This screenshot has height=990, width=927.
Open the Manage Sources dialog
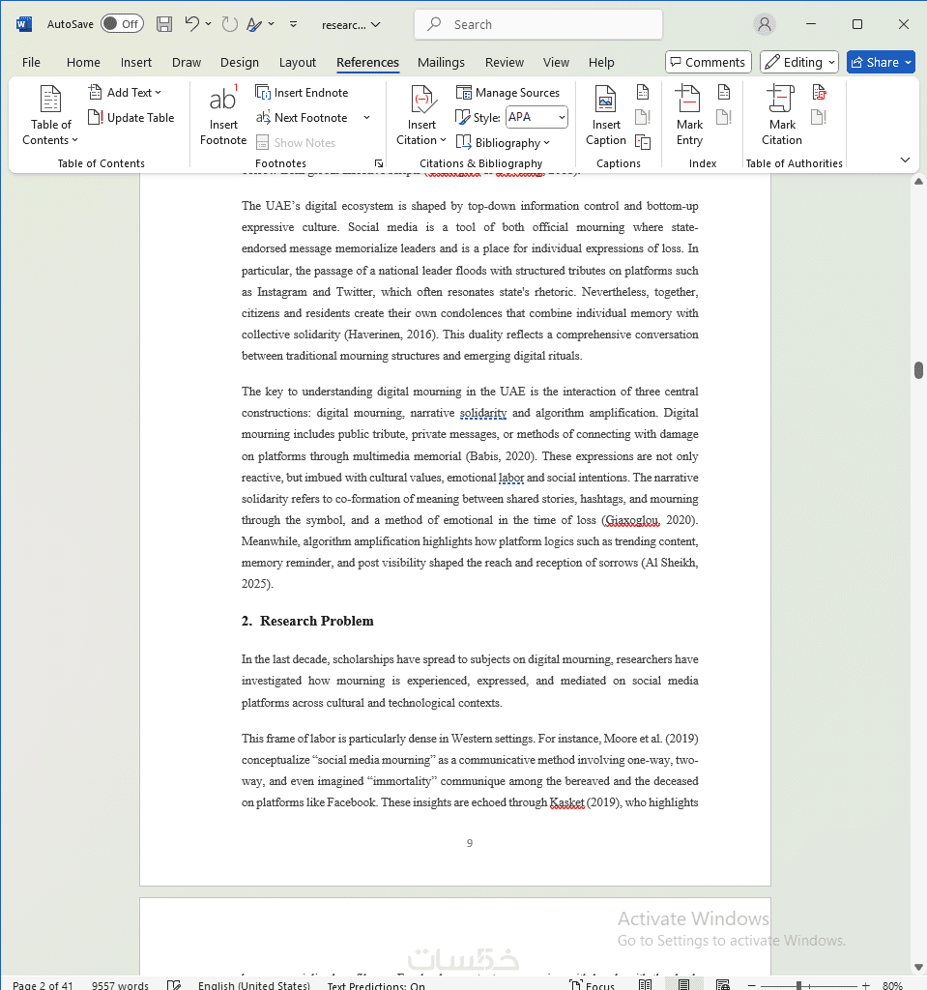click(x=507, y=93)
